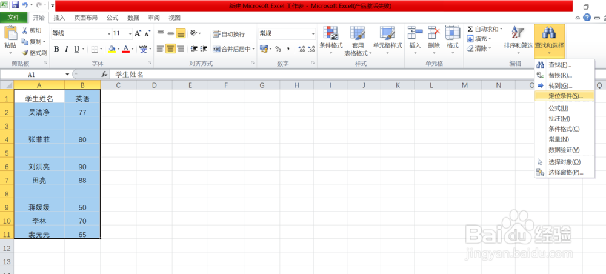606x274 pixels.
Task: Click the Save icon in quick access toolbar
Action: [x=16, y=5]
